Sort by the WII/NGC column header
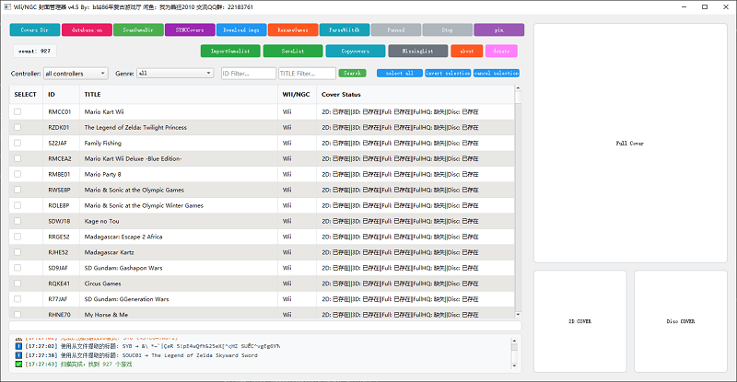737x382 pixels. 297,95
